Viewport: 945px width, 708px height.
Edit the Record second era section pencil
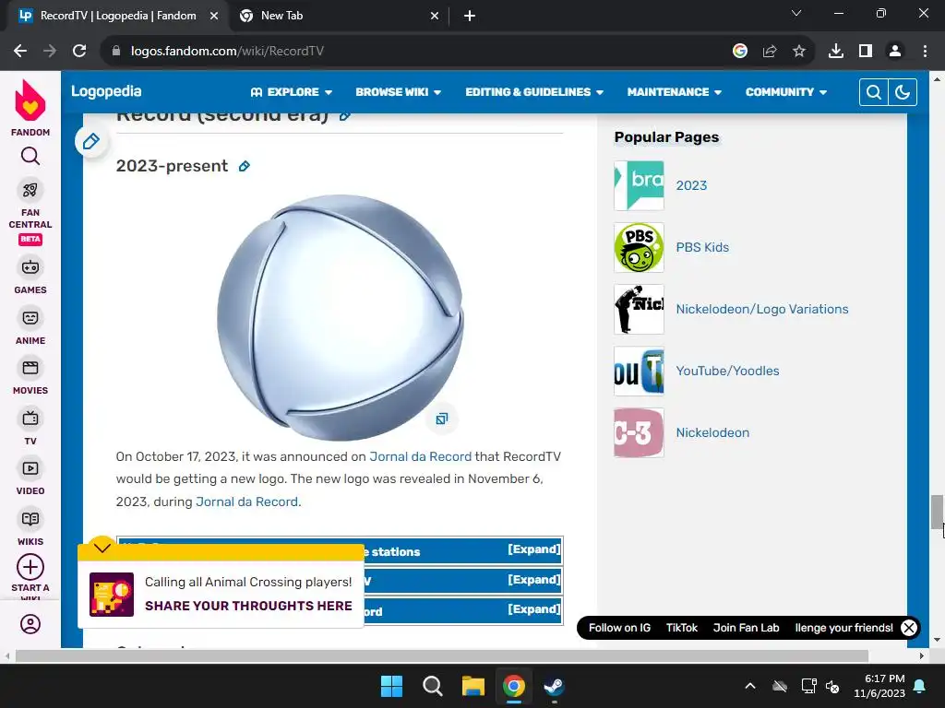(345, 115)
